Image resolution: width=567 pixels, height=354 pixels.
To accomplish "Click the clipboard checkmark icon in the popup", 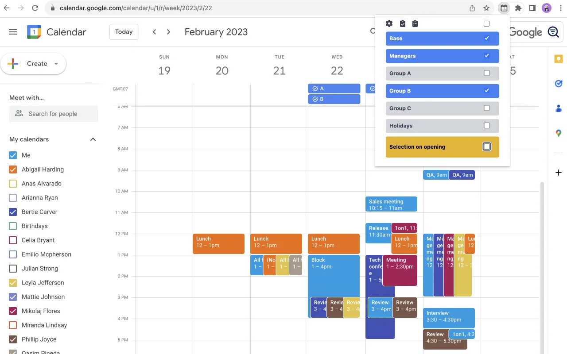I will pos(402,23).
